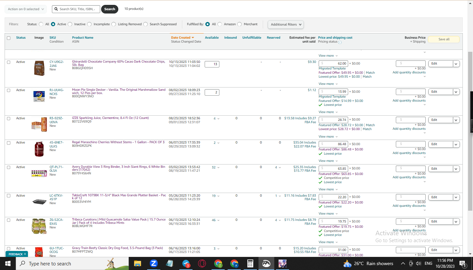The width and height of the screenshot is (473, 270).
Task: Click the Windows Start button
Action: [8, 263]
